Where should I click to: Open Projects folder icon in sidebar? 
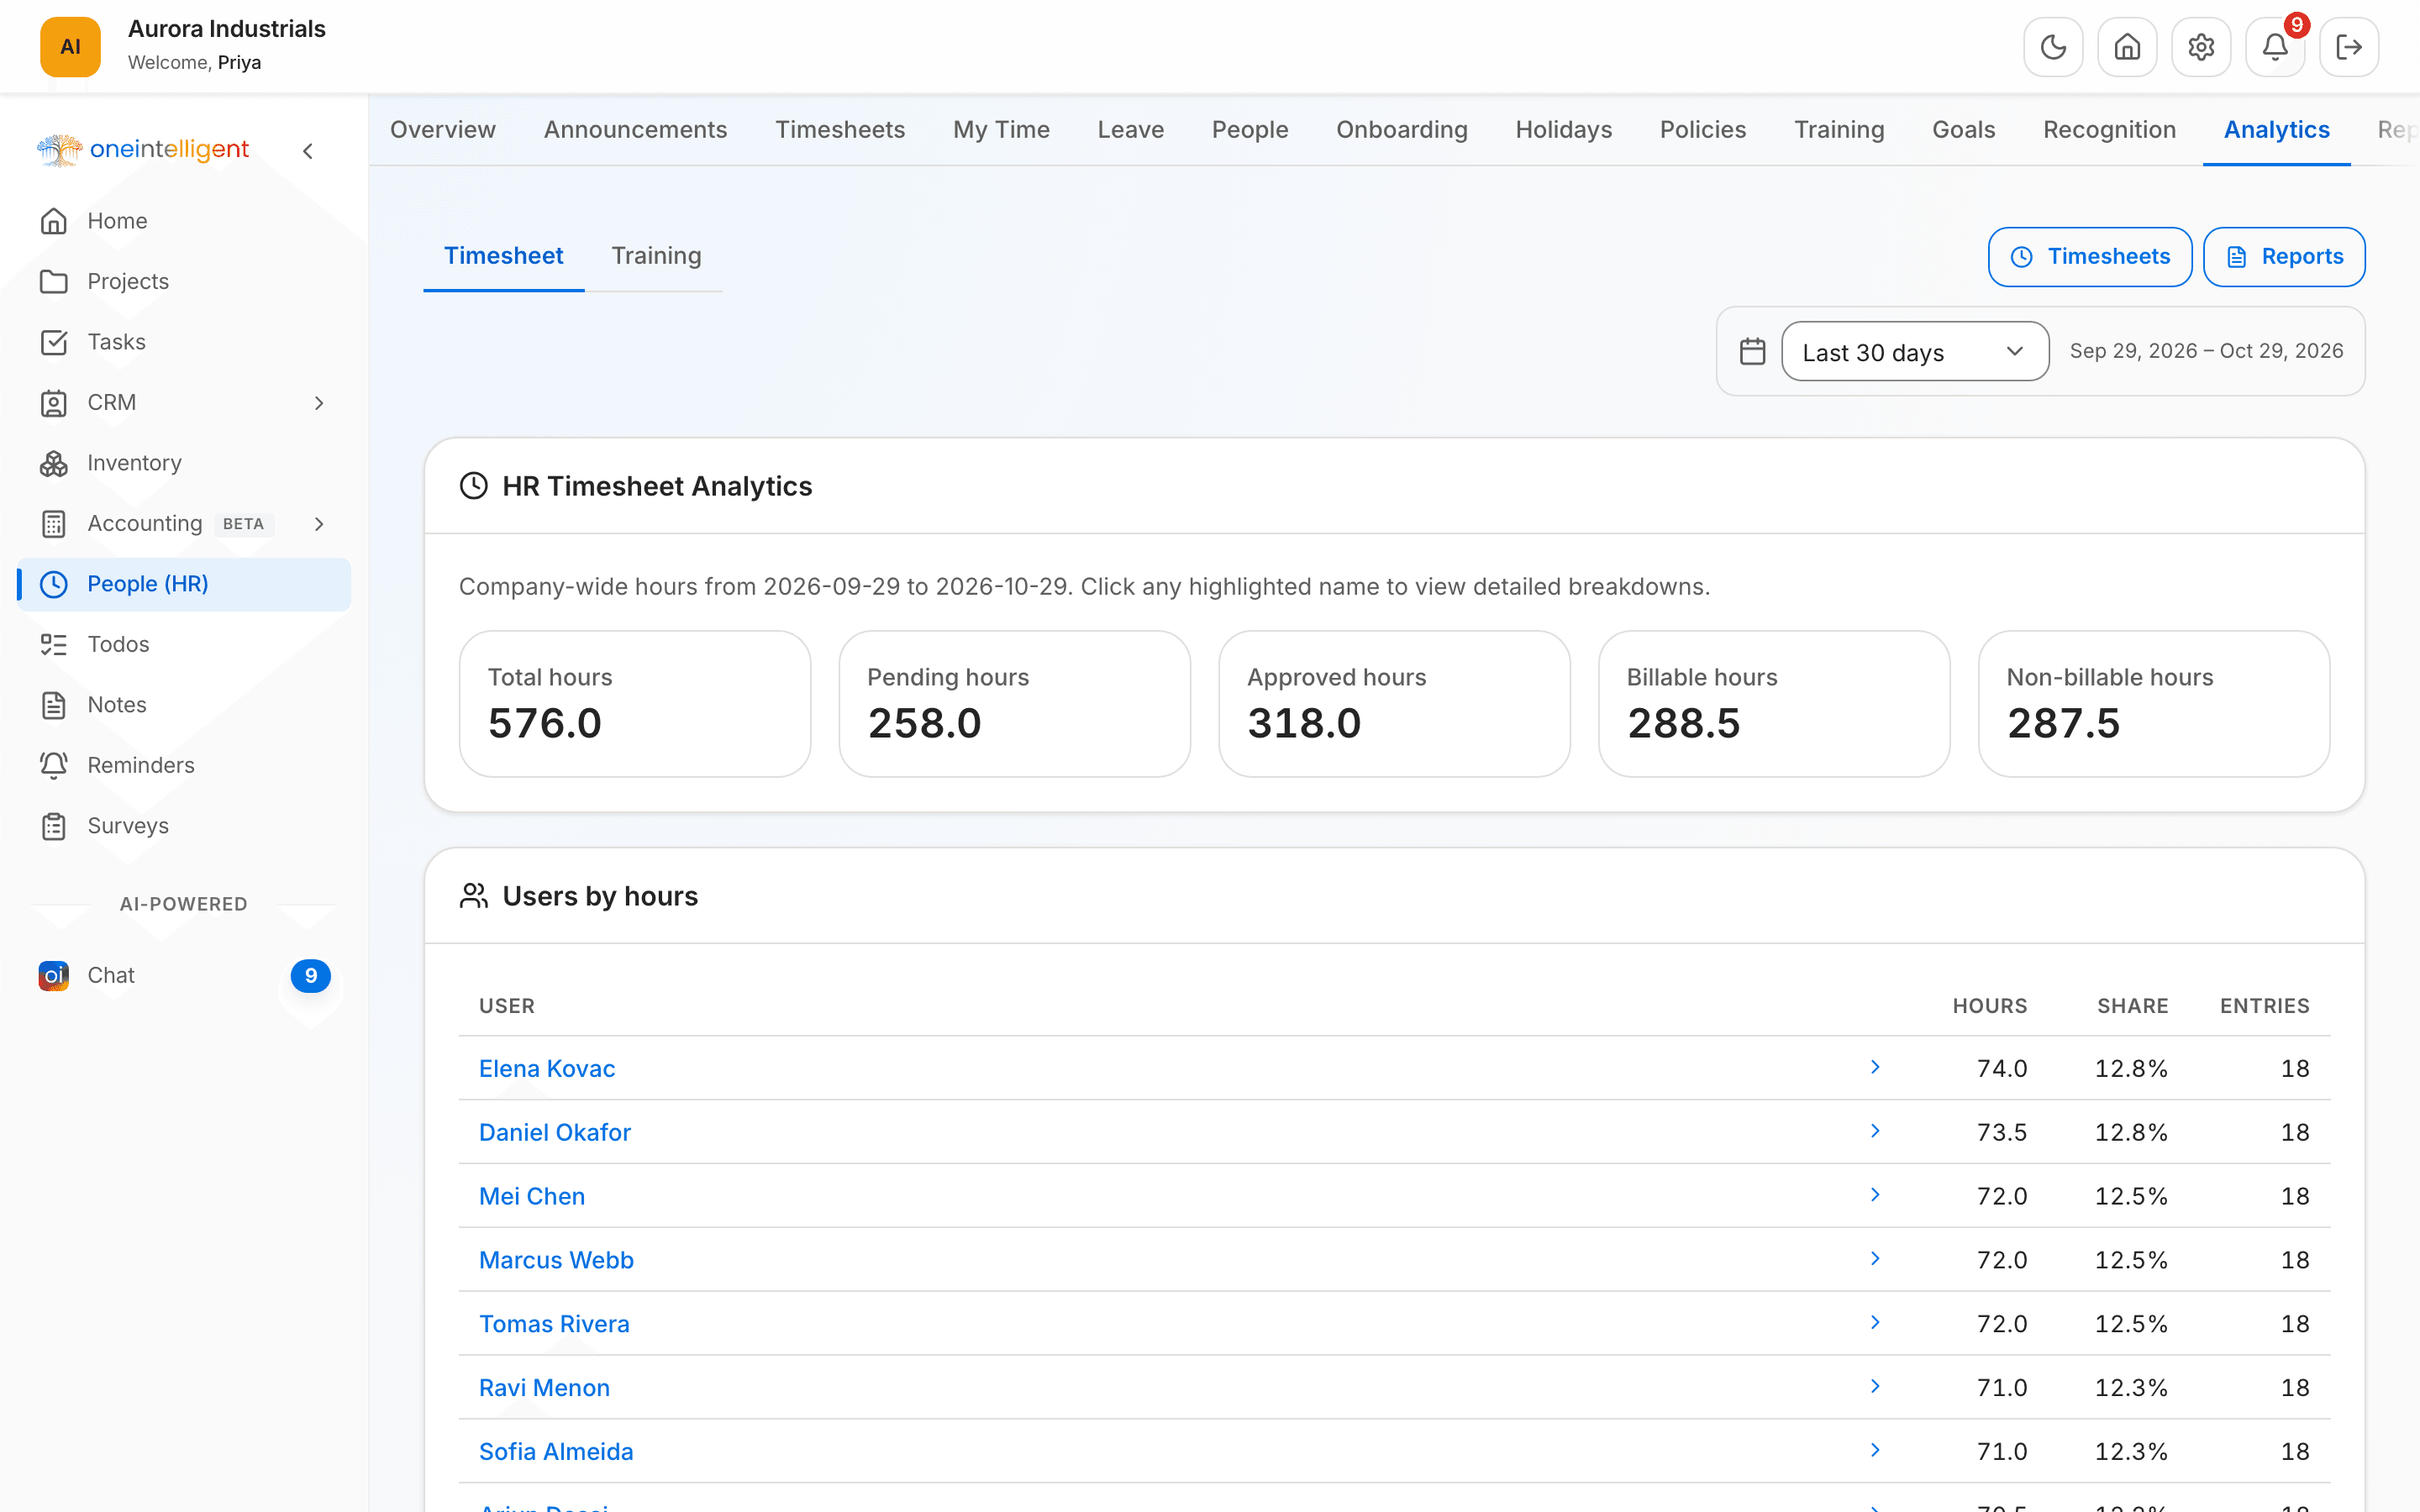tap(54, 282)
